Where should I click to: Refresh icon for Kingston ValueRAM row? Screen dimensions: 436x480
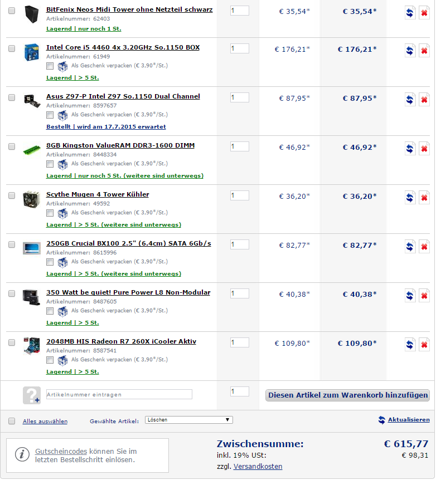(410, 149)
